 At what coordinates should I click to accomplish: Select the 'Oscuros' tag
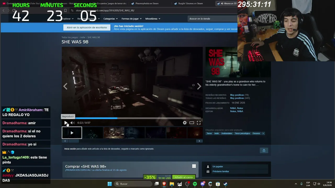pos(256,133)
